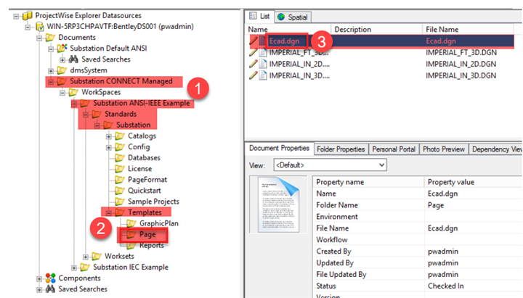Click the ProjectWise Explorer Datasources icon
The width and height of the screenshot is (523, 298).
pos(28,15)
